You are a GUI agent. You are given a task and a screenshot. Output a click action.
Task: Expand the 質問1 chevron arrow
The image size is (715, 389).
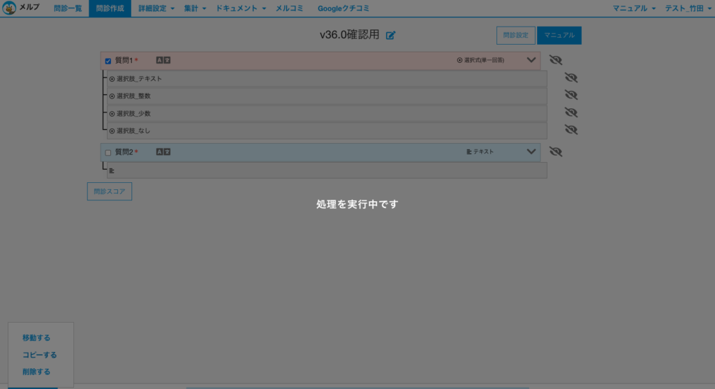coord(531,61)
